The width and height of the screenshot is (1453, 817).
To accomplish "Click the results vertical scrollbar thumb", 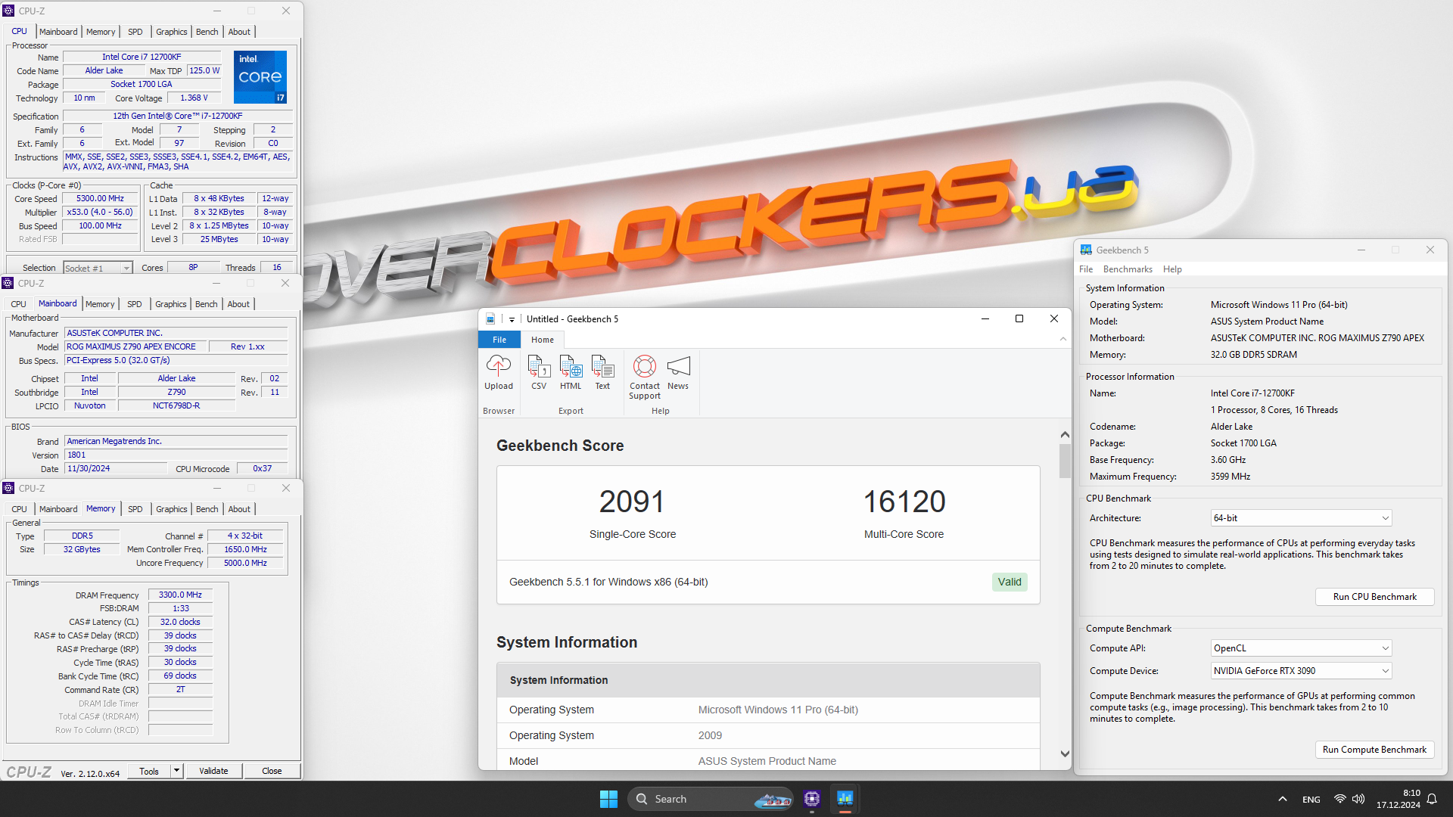I will point(1065,461).
